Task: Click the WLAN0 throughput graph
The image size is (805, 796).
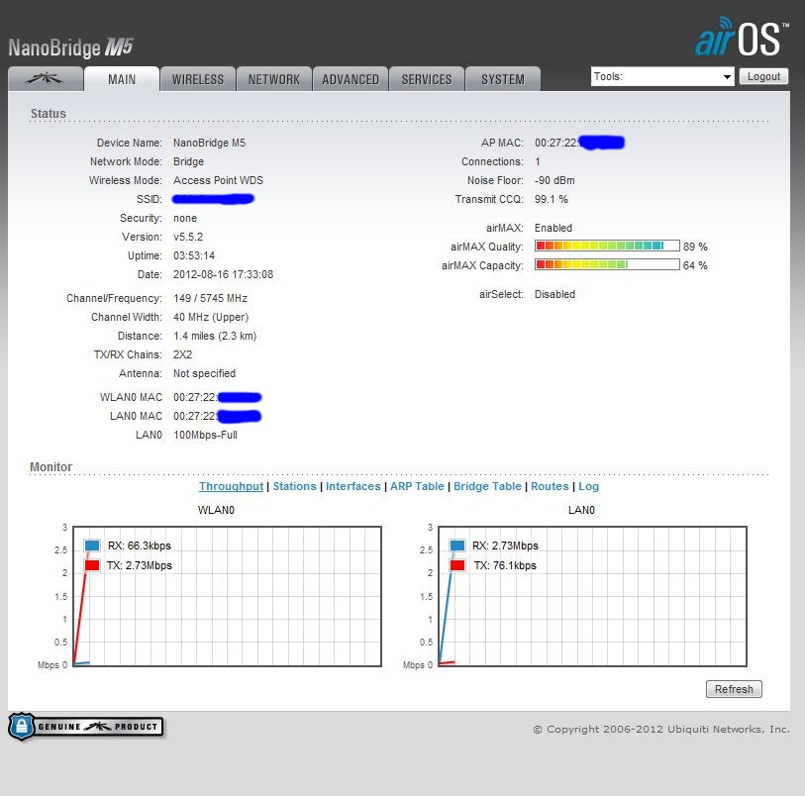Action: coord(228,596)
